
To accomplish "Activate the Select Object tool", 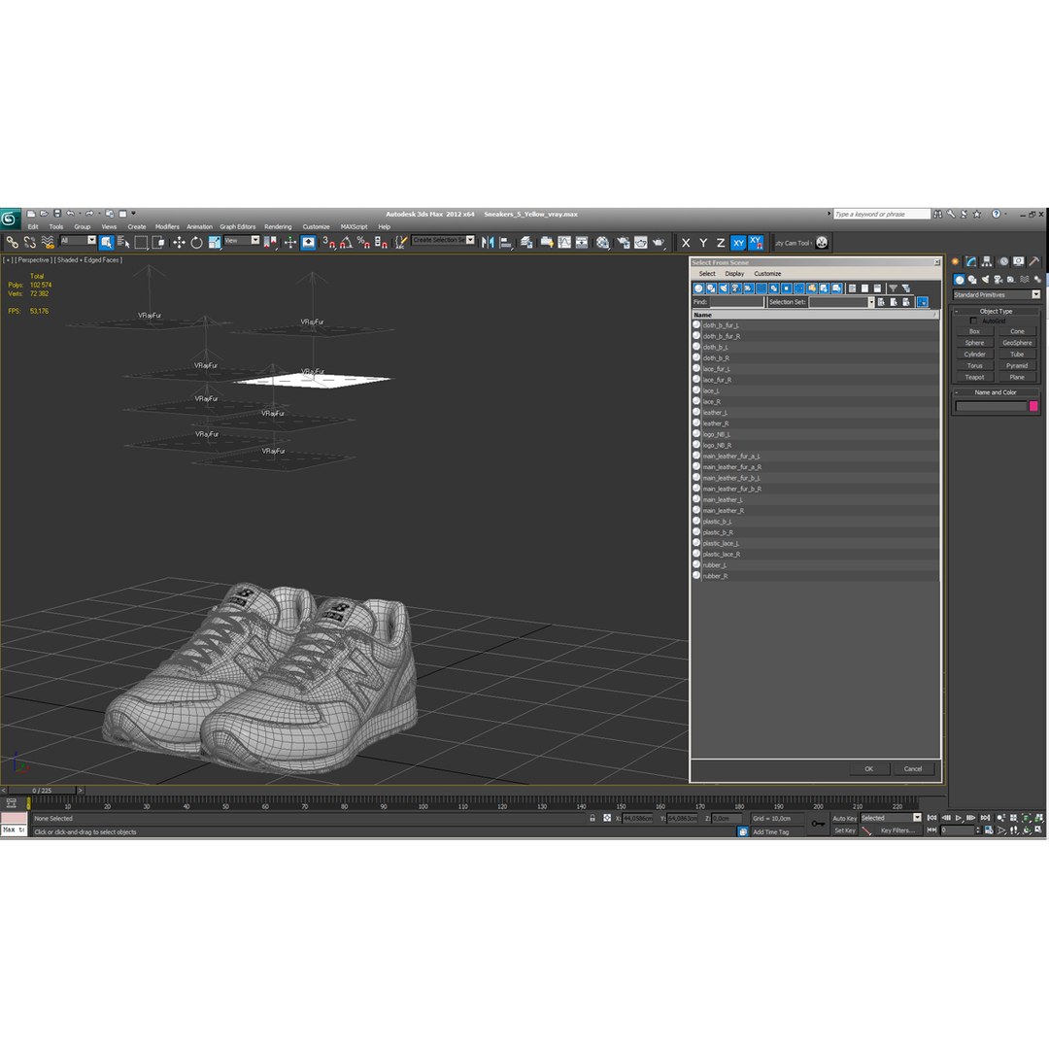I will [x=107, y=242].
